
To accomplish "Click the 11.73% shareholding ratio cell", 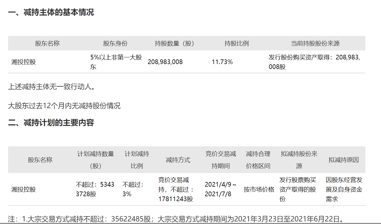I will [222, 62].
